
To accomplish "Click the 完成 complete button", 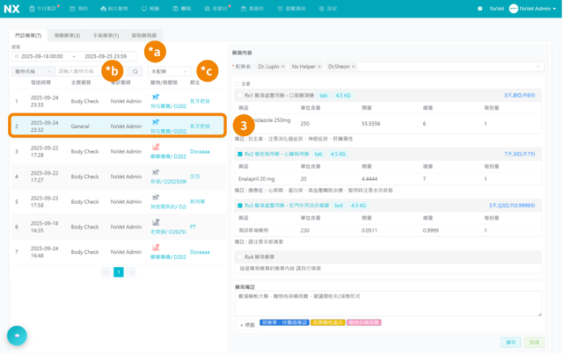I will point(534,343).
